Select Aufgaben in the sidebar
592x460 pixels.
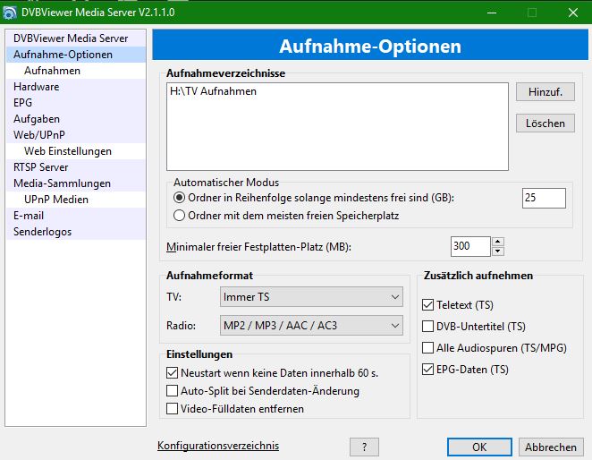pyautogui.click(x=76, y=119)
